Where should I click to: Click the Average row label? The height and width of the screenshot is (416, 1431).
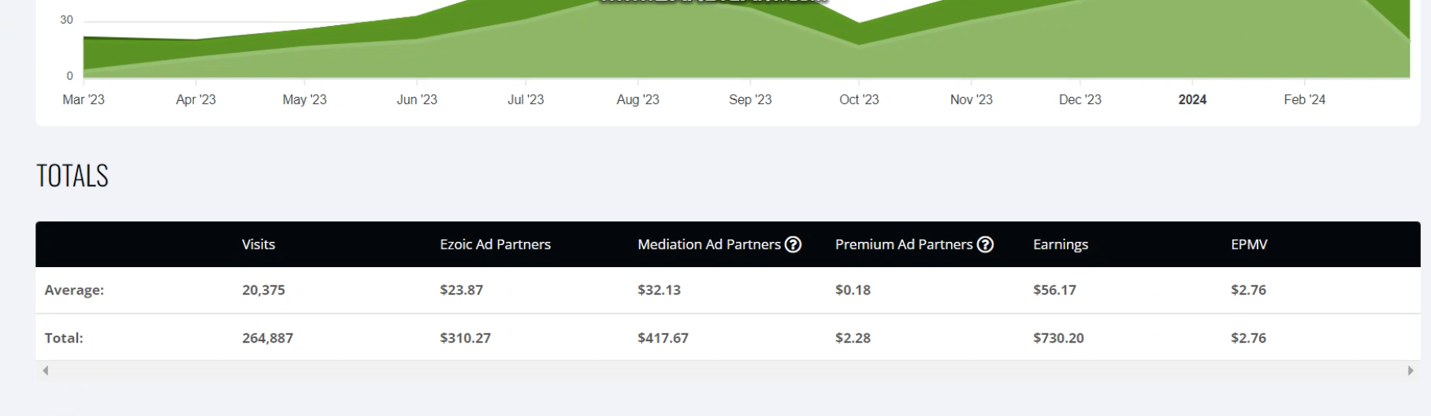click(x=74, y=290)
